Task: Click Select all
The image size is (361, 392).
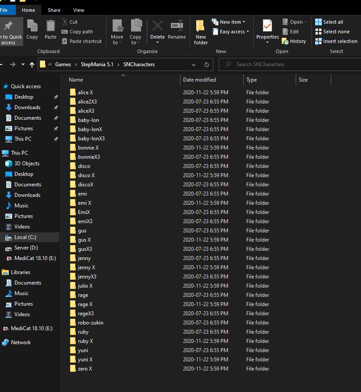Action: [329, 22]
